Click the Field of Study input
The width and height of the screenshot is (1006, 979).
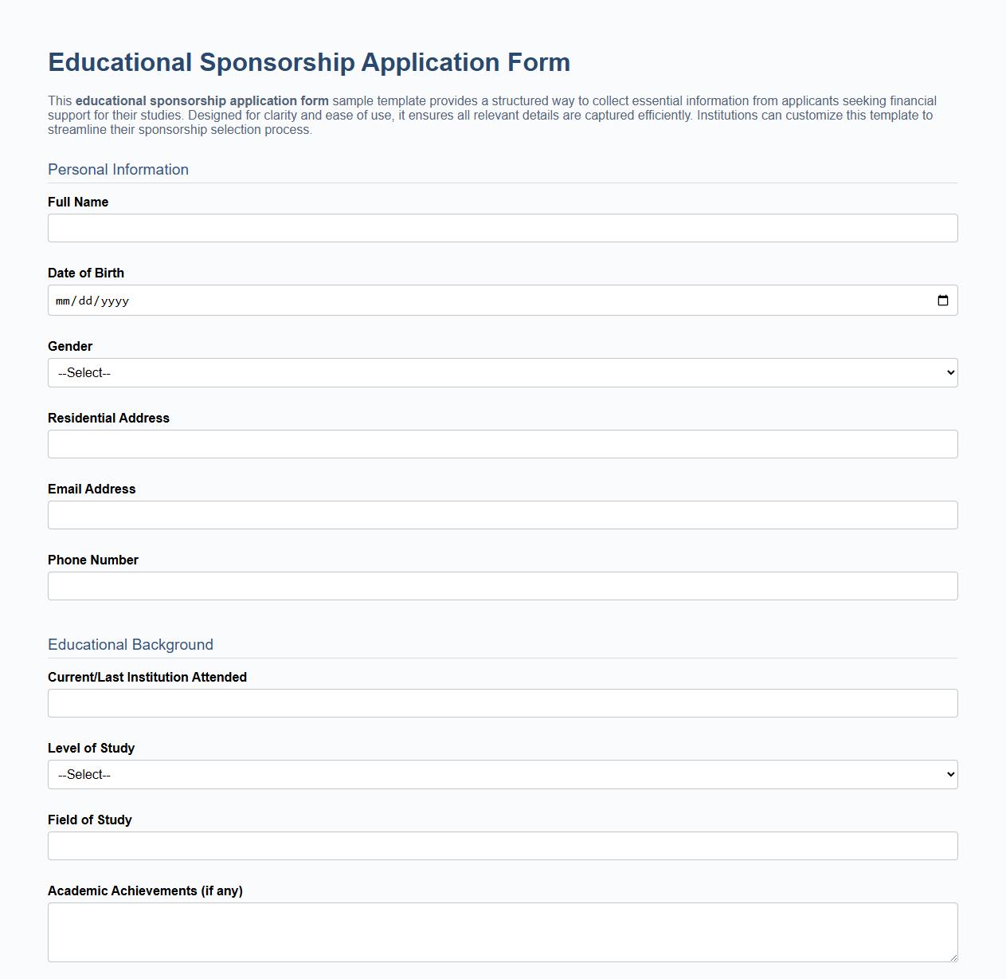coord(503,845)
